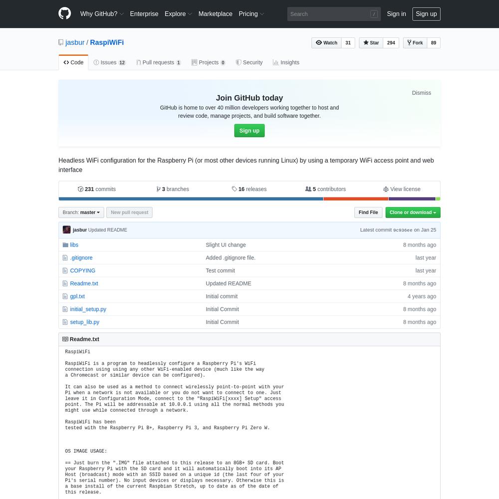Open the gpl.txt file
Image resolution: width=499 pixels, height=499 pixels.
[x=77, y=296]
